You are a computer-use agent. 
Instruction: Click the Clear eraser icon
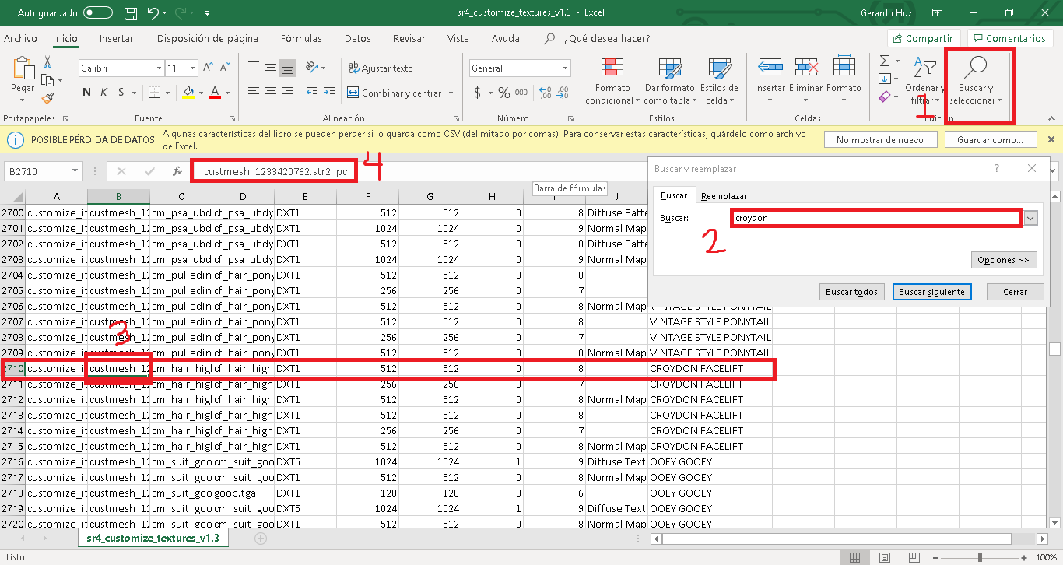[x=885, y=97]
